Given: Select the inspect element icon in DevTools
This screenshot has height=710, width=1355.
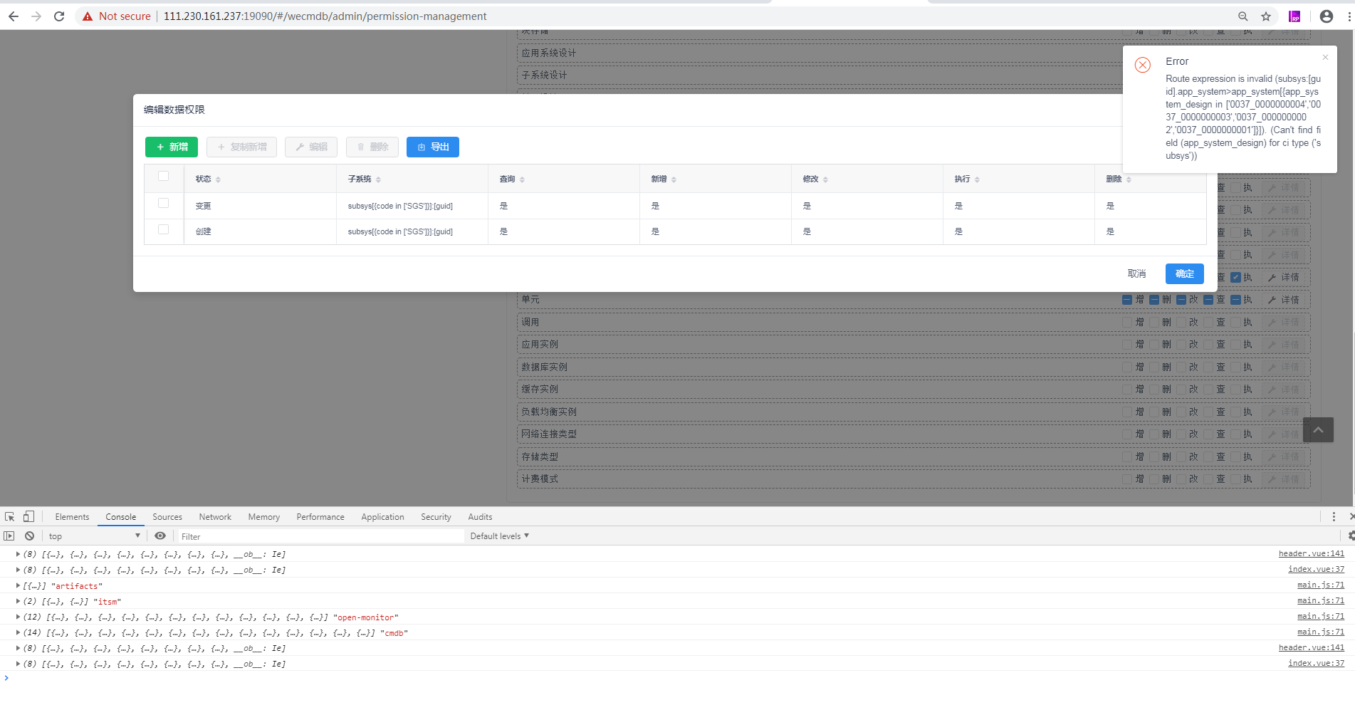Looking at the screenshot, I should (9, 516).
